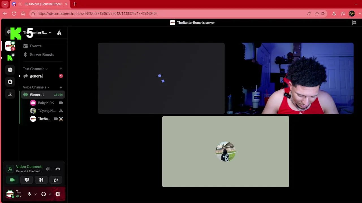
Task: Select TheBa... user in voice channel list
Action: pyautogui.click(x=47, y=119)
